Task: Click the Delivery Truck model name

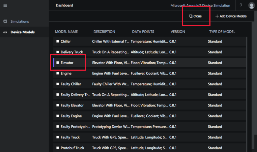Action: tap(72, 52)
